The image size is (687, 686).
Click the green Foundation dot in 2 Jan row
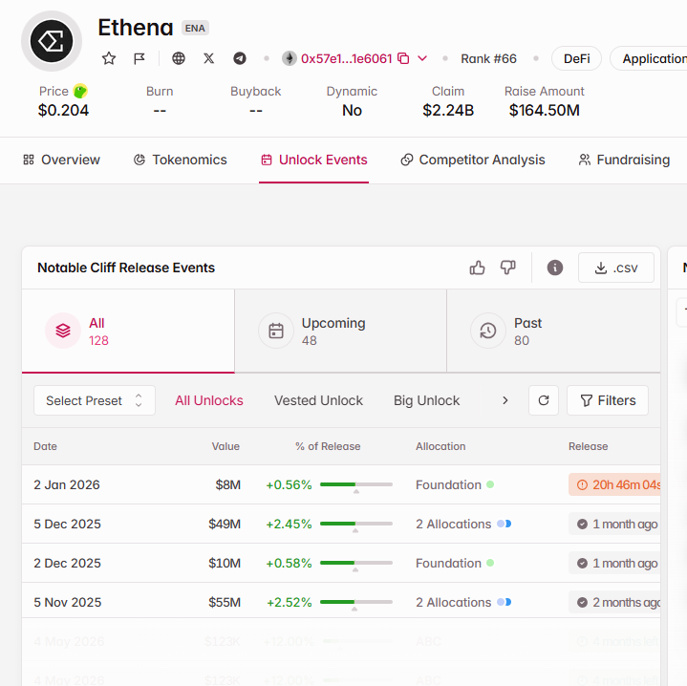[490, 484]
